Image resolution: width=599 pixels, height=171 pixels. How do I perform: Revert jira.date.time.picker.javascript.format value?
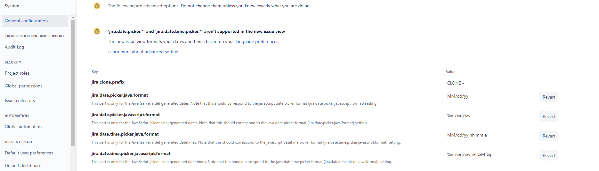click(549, 155)
